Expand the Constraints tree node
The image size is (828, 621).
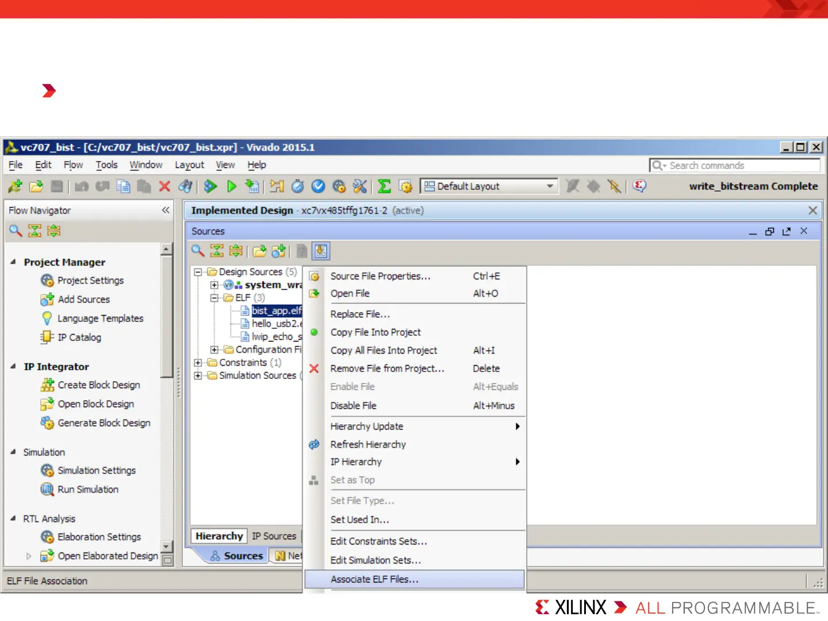pyautogui.click(x=198, y=363)
